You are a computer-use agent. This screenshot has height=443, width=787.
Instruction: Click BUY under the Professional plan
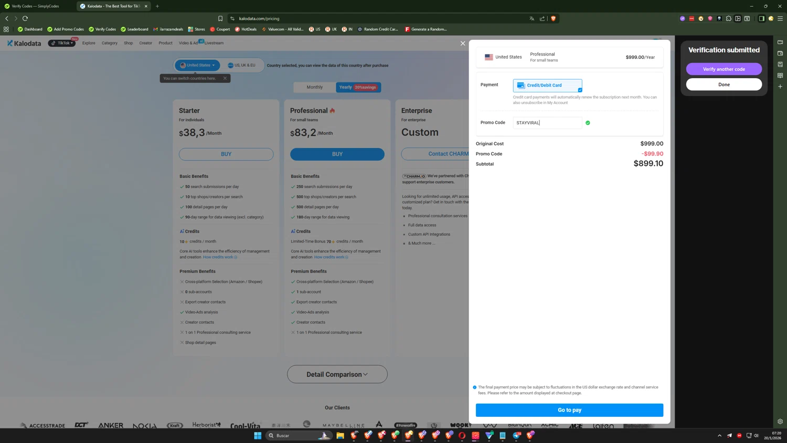point(337,154)
